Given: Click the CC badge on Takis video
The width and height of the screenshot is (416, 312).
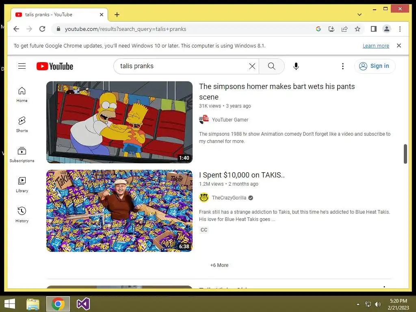Looking at the screenshot, I should click(204, 230).
